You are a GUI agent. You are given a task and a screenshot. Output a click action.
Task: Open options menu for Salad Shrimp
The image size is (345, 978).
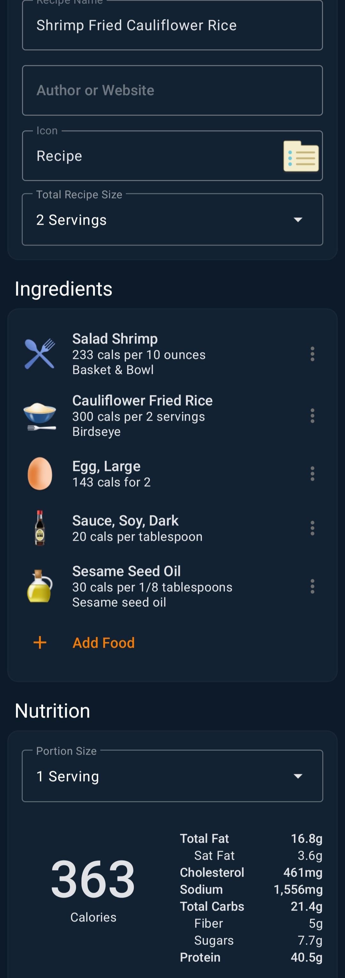(312, 354)
